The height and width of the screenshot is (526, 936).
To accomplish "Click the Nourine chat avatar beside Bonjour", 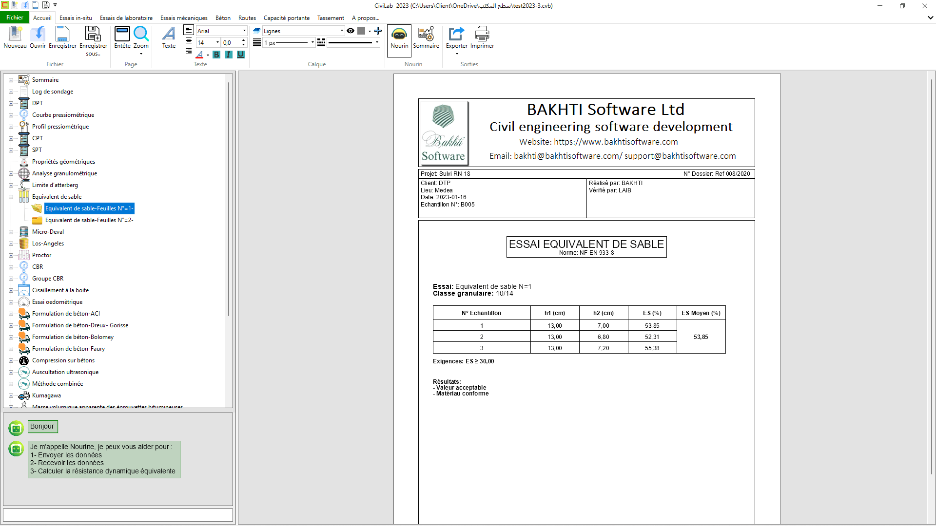I will pos(16,428).
